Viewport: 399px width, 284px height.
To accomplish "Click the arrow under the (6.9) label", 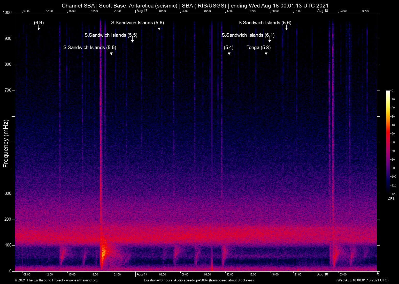I will (x=39, y=28).
